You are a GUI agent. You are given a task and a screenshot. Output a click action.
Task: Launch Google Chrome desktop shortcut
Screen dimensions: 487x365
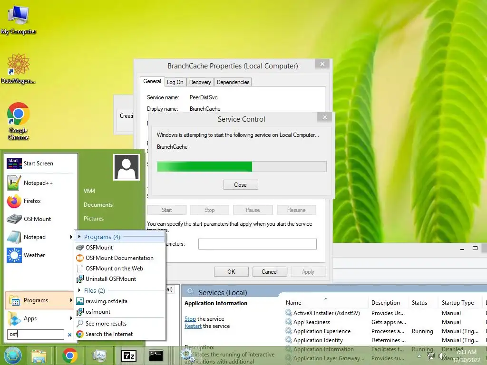[x=19, y=121]
